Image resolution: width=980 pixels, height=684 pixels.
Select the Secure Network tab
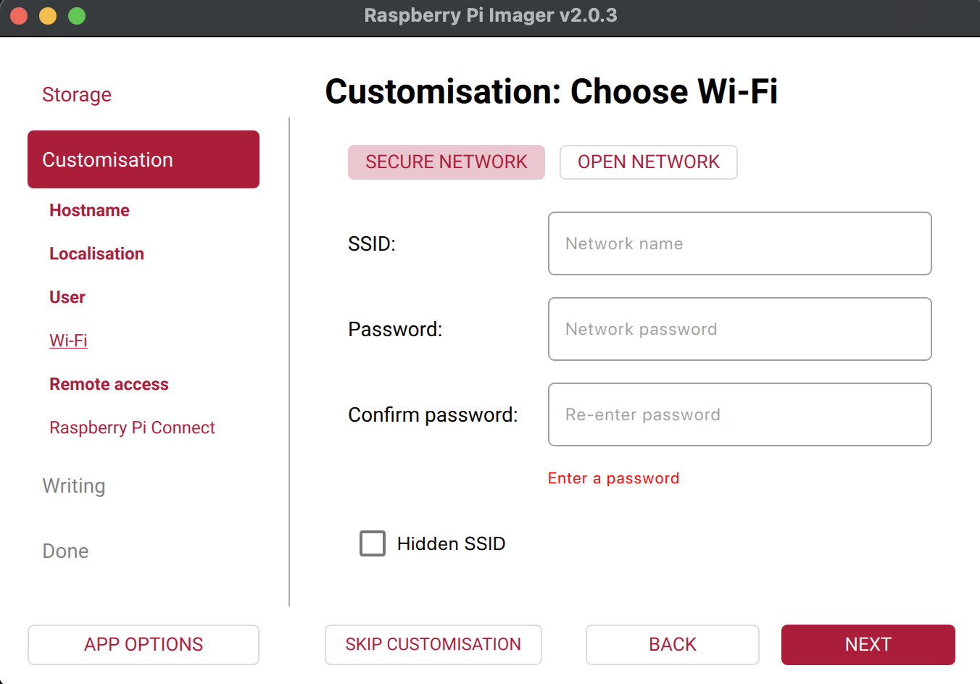(446, 162)
